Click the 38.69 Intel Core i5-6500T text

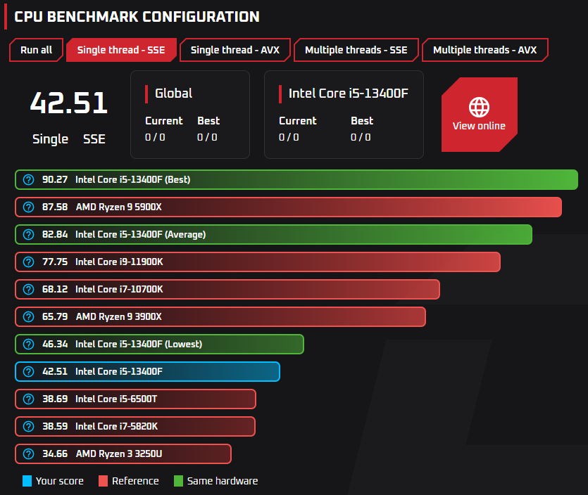100,399
